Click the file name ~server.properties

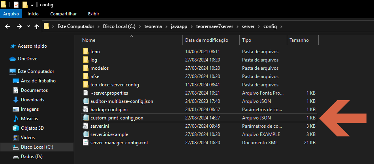click(x=109, y=93)
